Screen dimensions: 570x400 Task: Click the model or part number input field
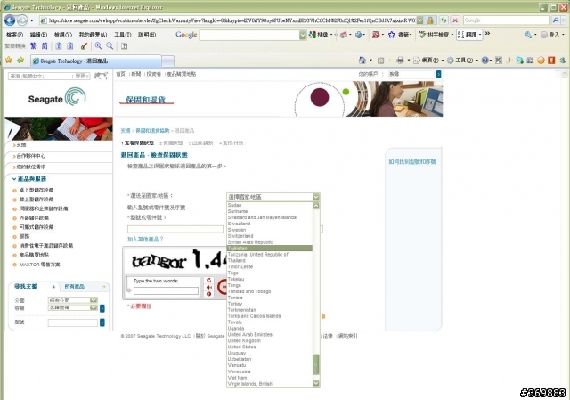pos(175,229)
